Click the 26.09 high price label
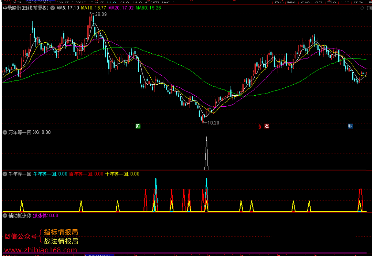 [x=101, y=14]
